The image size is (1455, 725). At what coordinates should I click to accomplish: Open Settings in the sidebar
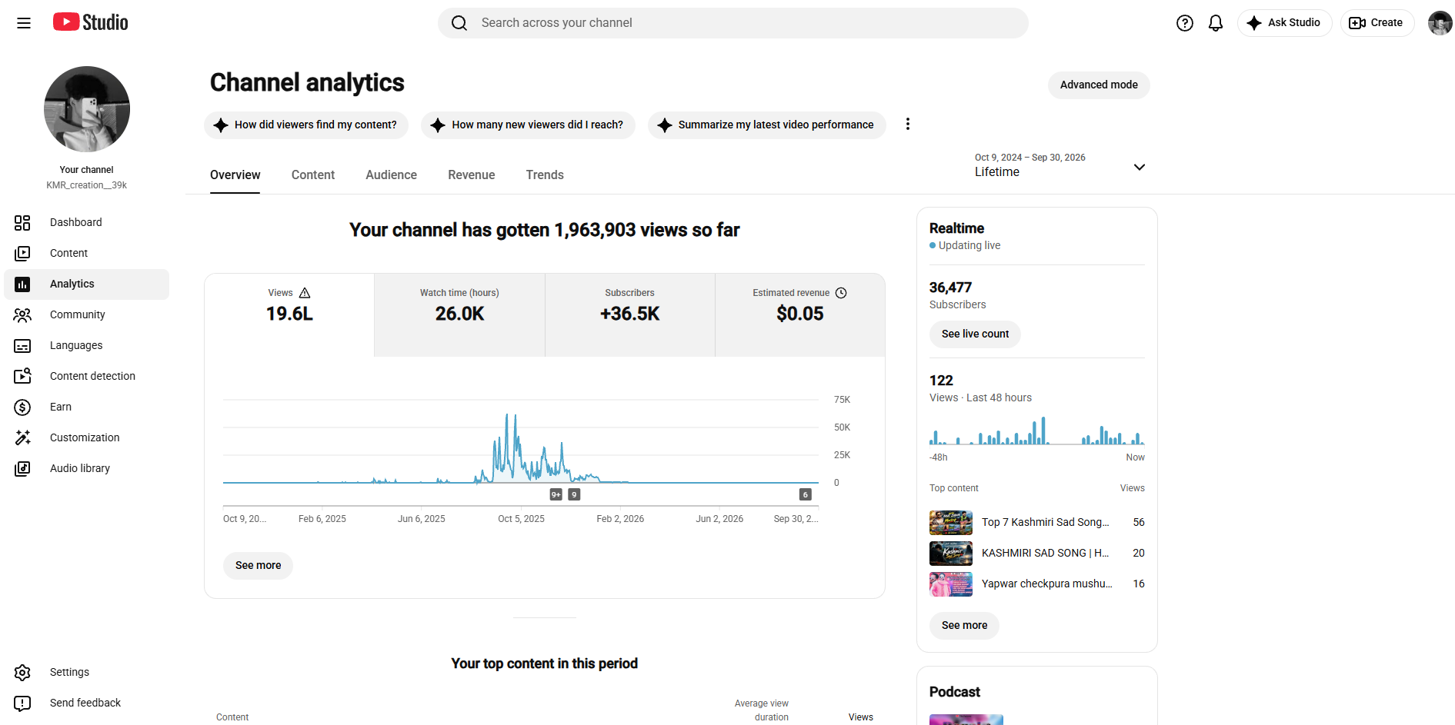pos(86,672)
